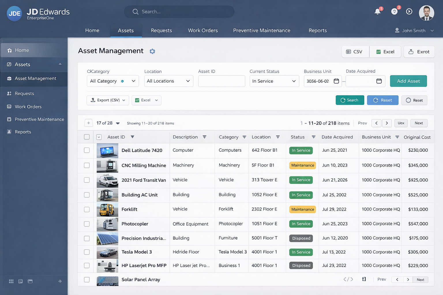Click the notification bell icon

pyautogui.click(x=377, y=12)
